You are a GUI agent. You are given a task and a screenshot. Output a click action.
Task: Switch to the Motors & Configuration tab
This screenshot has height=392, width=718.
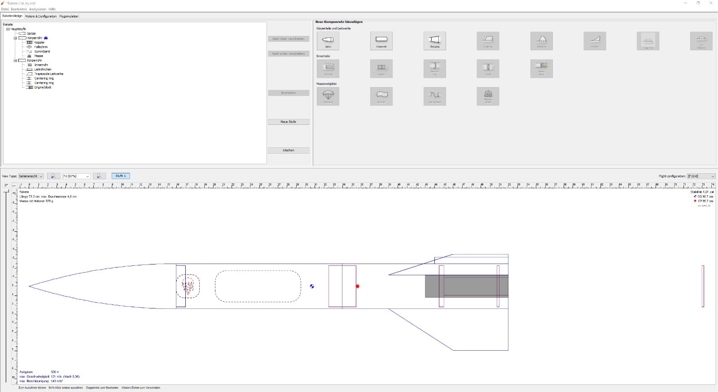point(41,16)
